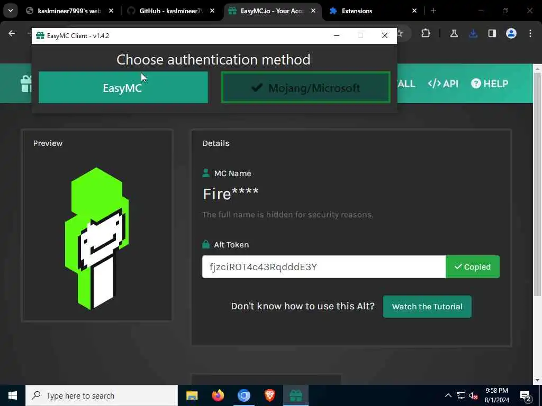Screen dimensions: 542x406
Task: Open Firefox from the taskbar
Action: [x=218, y=395]
